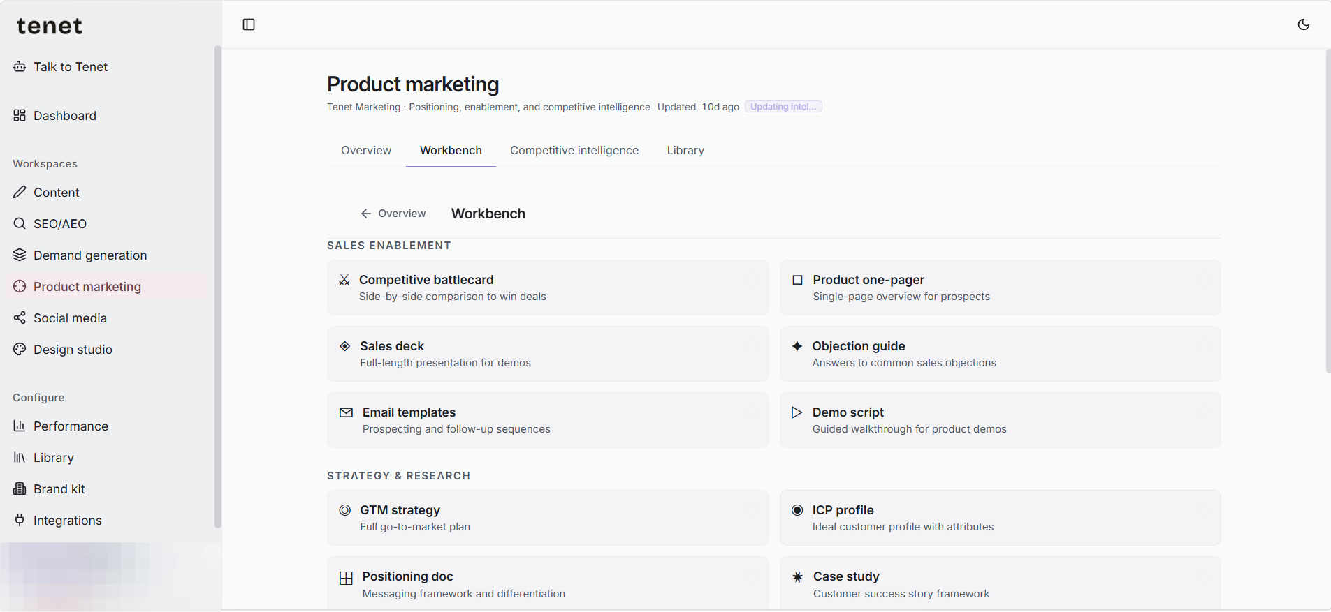Open the Case study card

click(x=1001, y=584)
